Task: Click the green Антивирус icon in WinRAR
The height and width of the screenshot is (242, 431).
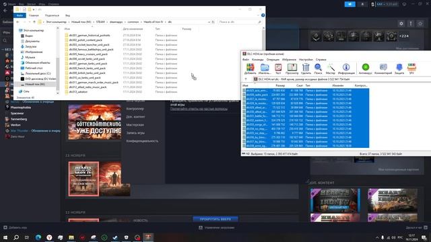Action: 365,69
